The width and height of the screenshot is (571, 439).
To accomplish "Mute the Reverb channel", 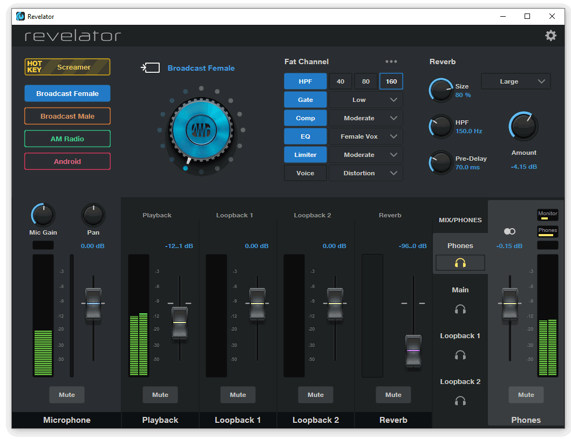I will pyautogui.click(x=393, y=395).
